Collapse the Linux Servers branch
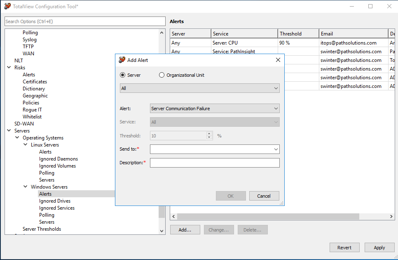The image size is (398, 260). click(25, 144)
